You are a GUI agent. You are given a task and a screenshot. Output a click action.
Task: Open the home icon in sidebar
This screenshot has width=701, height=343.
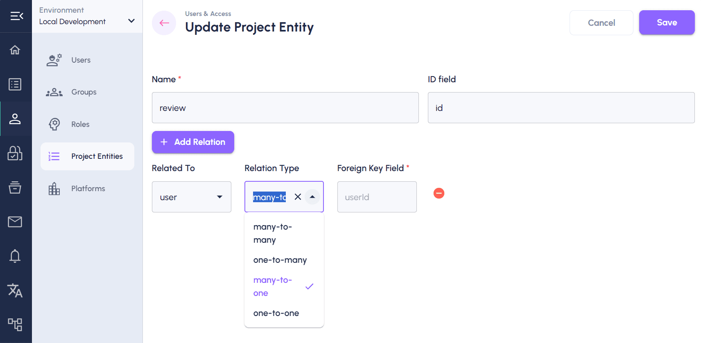pos(15,50)
